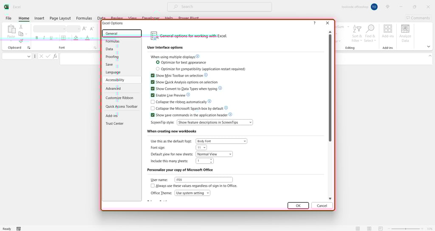Click the account avatar TO in title bar
This screenshot has width=435, height=231.
374,7
